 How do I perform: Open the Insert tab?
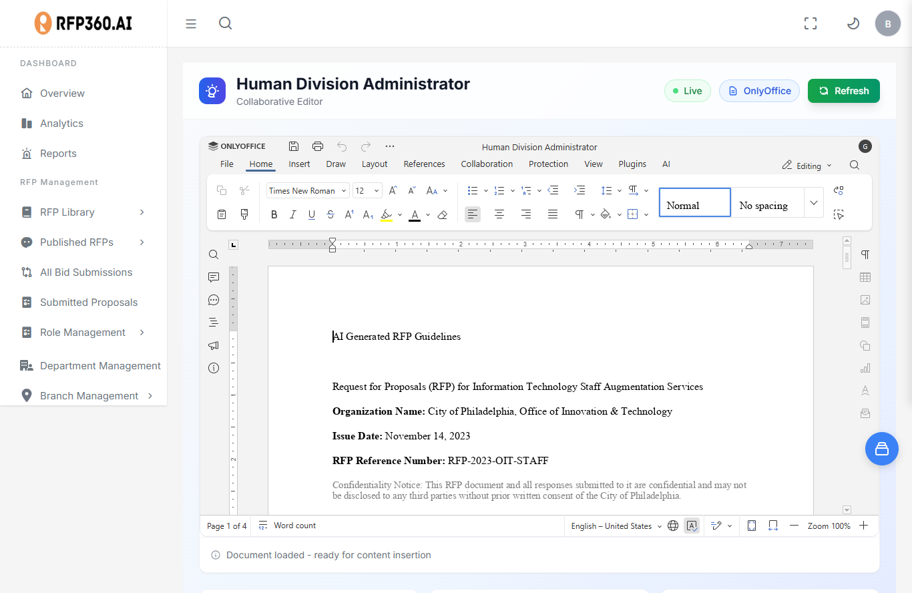299,164
